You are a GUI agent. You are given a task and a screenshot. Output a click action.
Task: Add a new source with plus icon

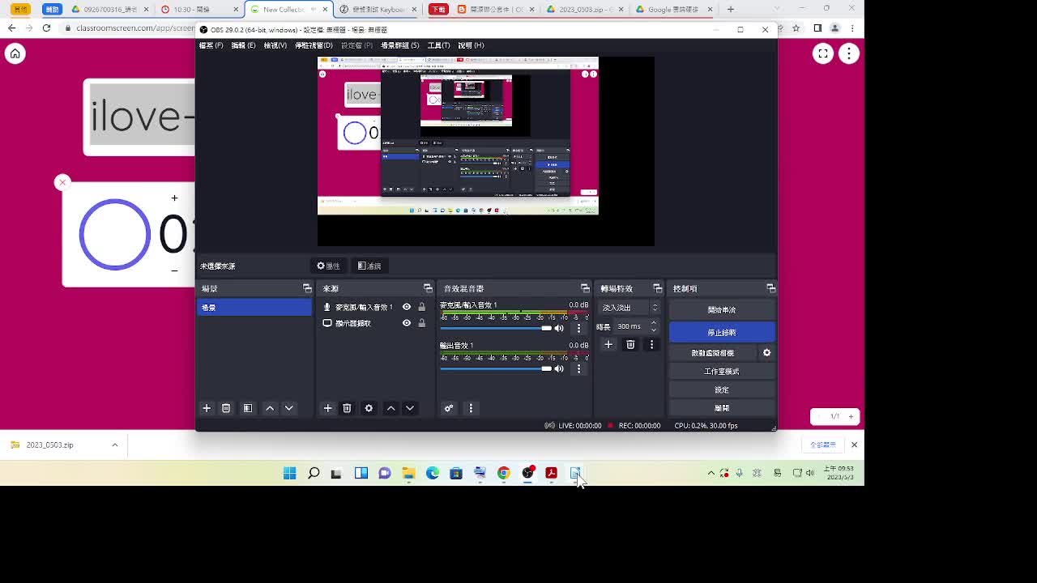coord(327,408)
